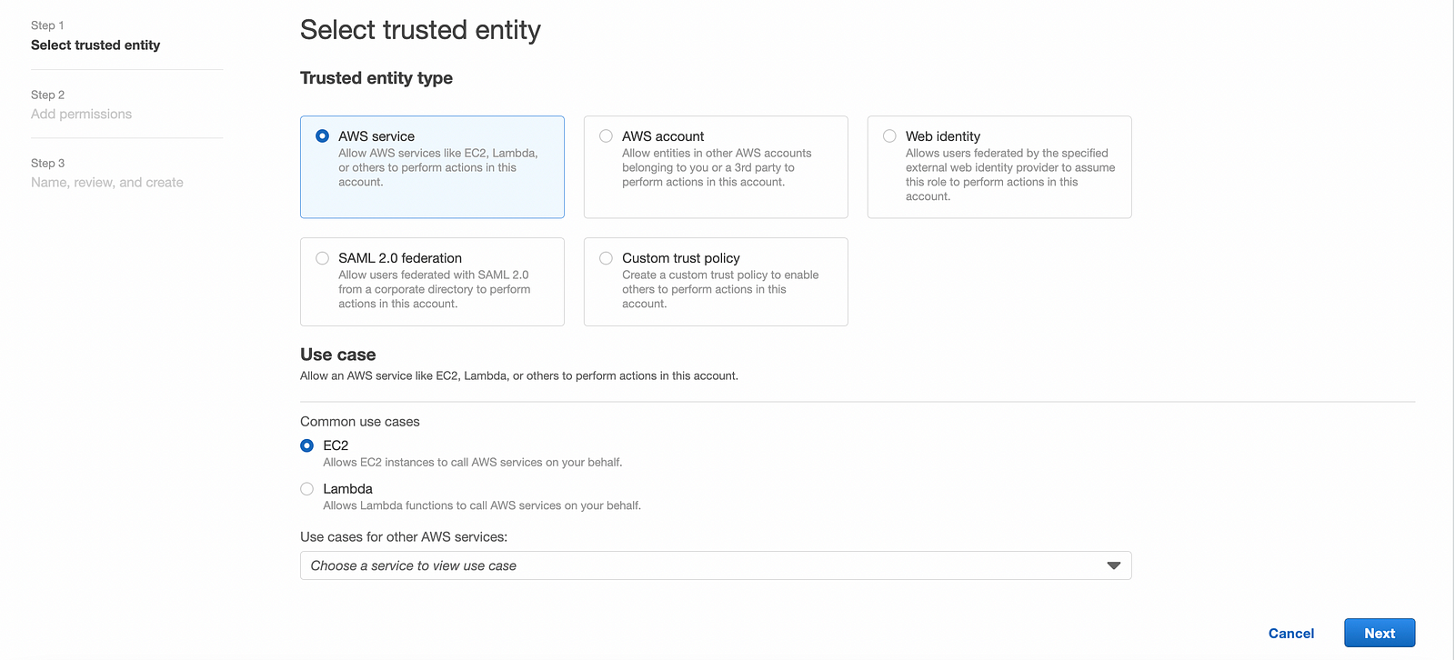
Task: Select the AWS account radio button
Action: click(606, 136)
